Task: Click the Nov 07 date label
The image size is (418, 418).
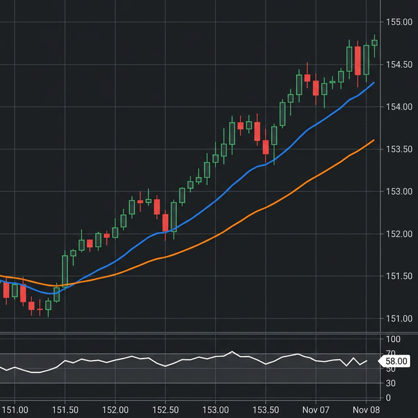Action: coord(315,410)
